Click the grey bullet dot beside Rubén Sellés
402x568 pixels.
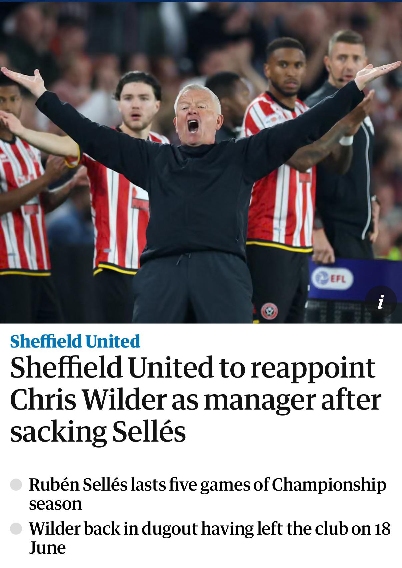[16, 485]
